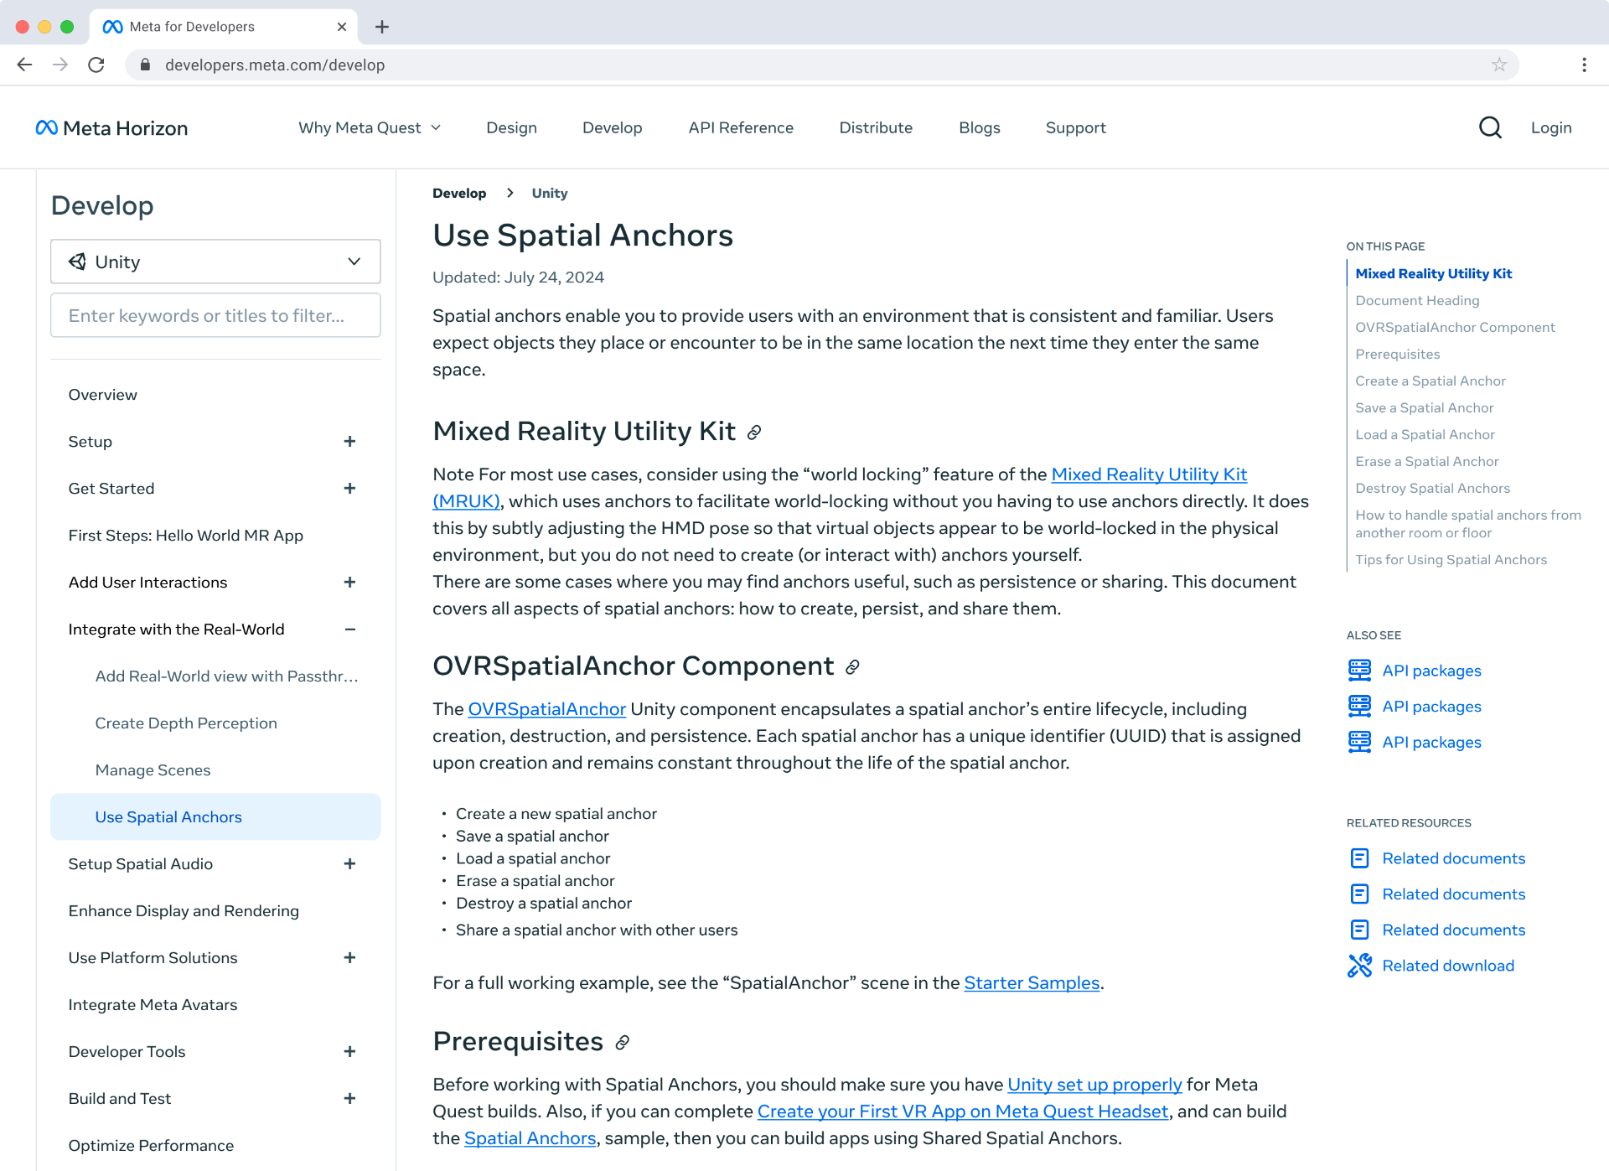Jump to Prerequisites in On This Page
The width and height of the screenshot is (1609, 1171).
pos(1398,354)
